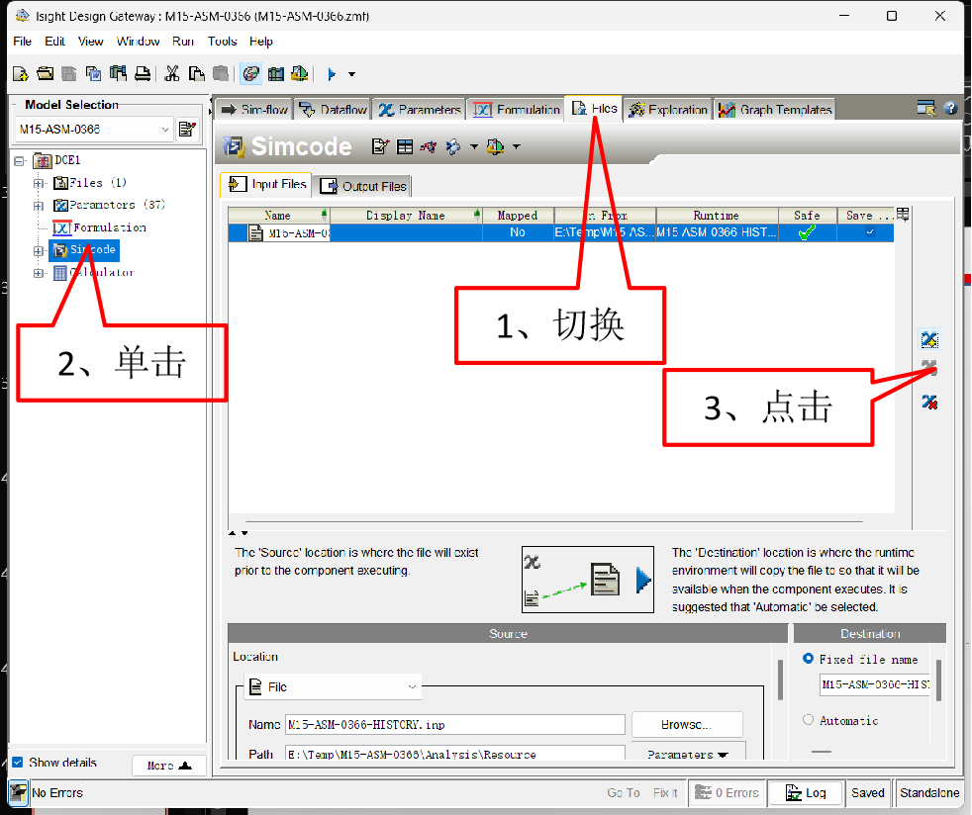Screen dimensions: 972x815
Task: Switch to the Output Files tab
Action: coord(362,186)
